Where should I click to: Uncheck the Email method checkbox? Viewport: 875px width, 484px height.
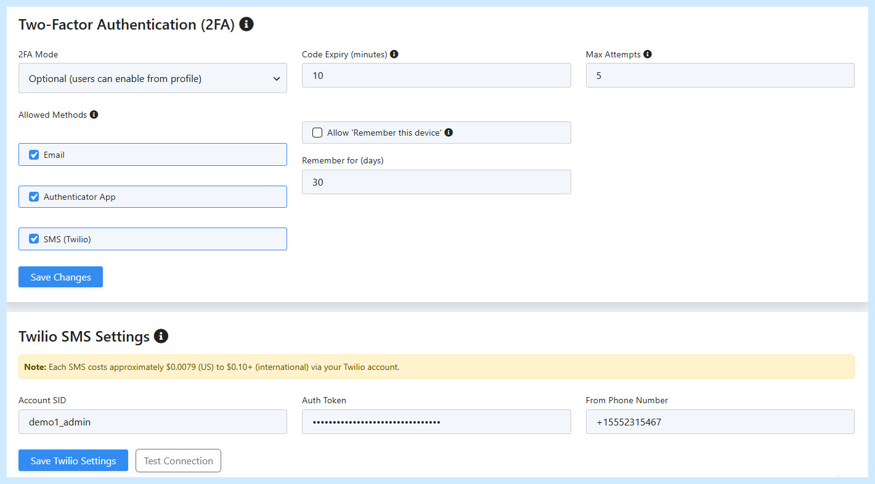point(35,155)
